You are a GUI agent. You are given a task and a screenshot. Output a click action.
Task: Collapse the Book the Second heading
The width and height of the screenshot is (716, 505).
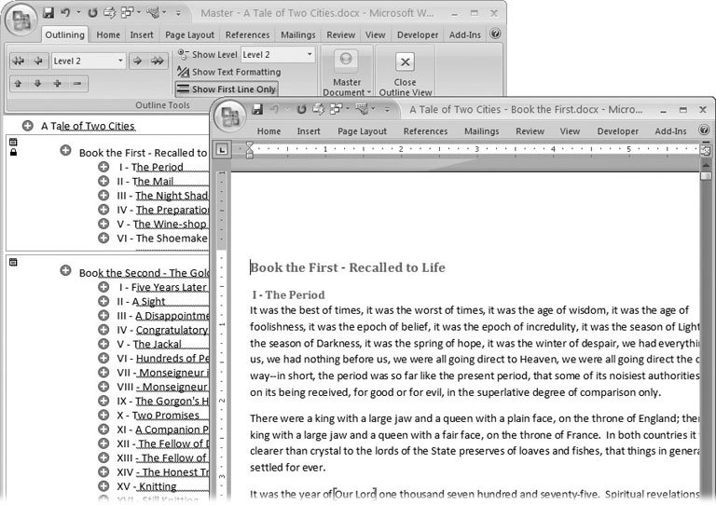pyautogui.click(x=65, y=271)
